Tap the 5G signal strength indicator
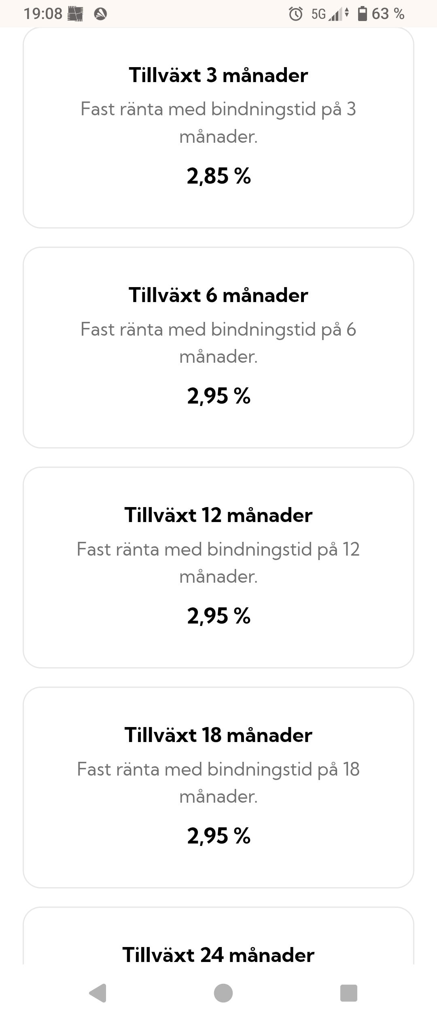 pos(330,15)
